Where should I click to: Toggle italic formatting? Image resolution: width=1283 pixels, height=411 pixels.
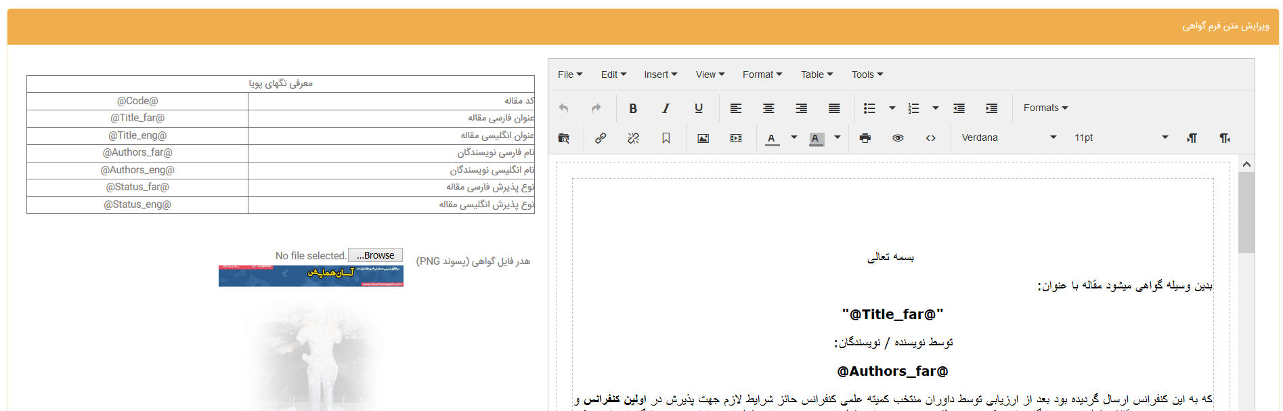[666, 108]
